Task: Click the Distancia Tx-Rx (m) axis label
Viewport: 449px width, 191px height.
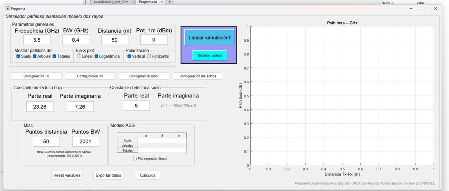Action: (x=342, y=174)
